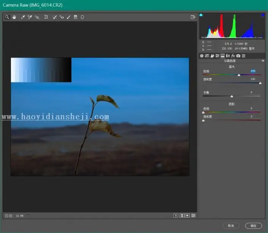This screenshot has height=233, width=268.
Task: Click the 阴影 色相 hue slider handle
Action: (203, 113)
